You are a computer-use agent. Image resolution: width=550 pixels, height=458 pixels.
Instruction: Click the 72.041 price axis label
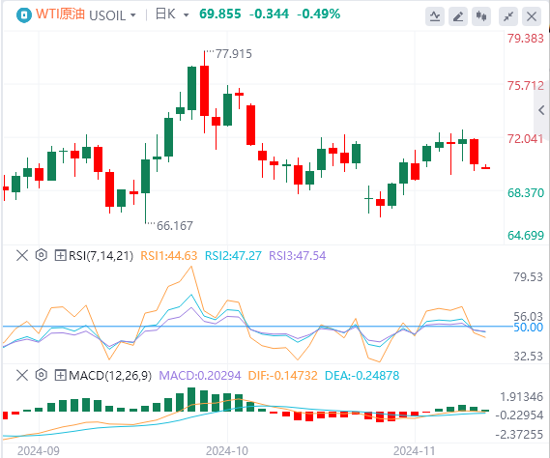(x=526, y=138)
